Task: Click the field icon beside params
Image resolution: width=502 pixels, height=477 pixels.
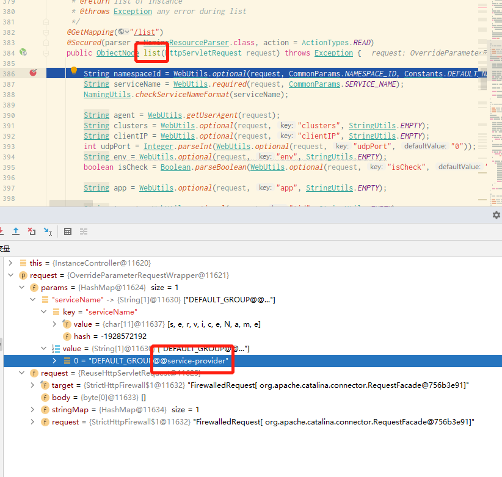Action: click(x=34, y=288)
